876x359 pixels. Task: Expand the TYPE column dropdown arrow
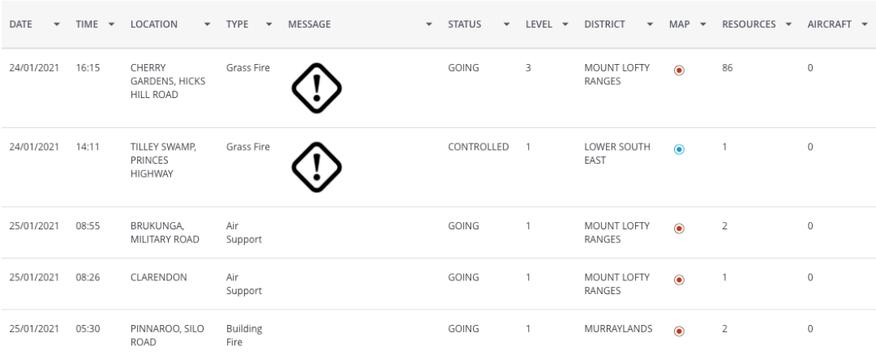tap(269, 24)
